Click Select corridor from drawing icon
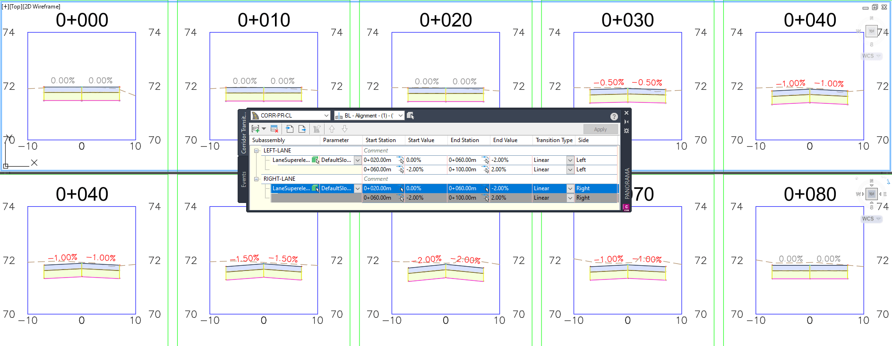Screen dimensions: 892x346 (x=411, y=116)
